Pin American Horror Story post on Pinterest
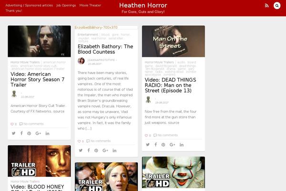 [29, 133]
